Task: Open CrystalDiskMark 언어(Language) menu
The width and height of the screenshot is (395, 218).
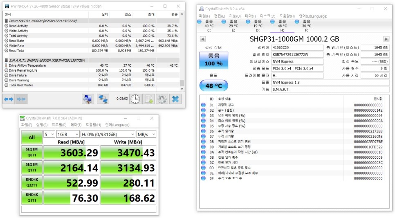Action: (117, 125)
